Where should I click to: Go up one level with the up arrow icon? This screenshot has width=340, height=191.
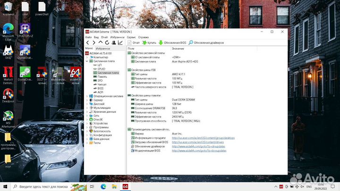101,42
